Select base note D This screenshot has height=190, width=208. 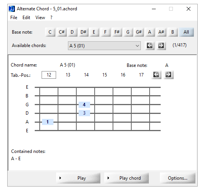click(72, 32)
